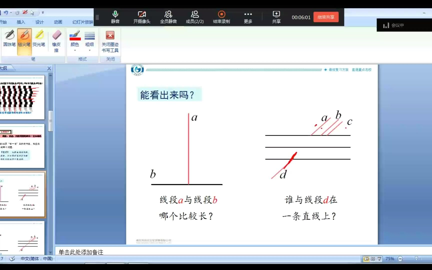Stop recording with 结束录制 icon
This screenshot has width=432, height=270.
coord(221,17)
